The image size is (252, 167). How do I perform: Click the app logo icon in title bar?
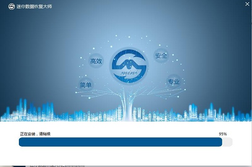[x=11, y=7]
